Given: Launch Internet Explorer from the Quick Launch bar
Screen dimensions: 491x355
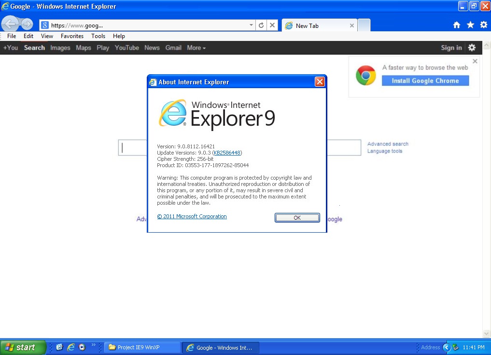Looking at the screenshot, I should click(x=71, y=347).
